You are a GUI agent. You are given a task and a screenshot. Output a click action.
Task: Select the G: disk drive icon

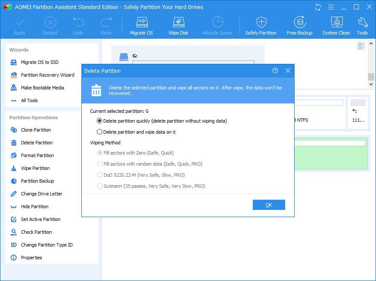[124, 57]
